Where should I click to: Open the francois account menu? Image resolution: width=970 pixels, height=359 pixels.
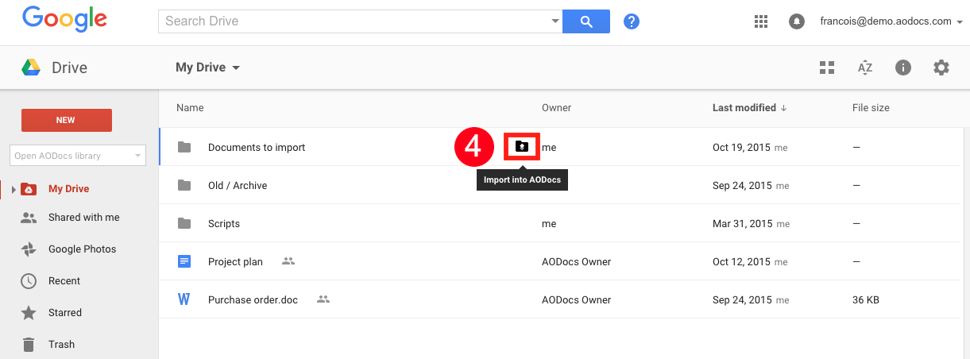[891, 21]
